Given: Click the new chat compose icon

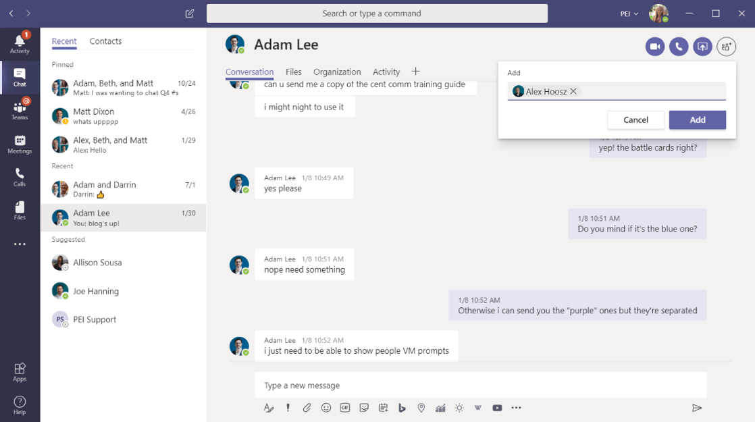Looking at the screenshot, I should click(x=190, y=14).
